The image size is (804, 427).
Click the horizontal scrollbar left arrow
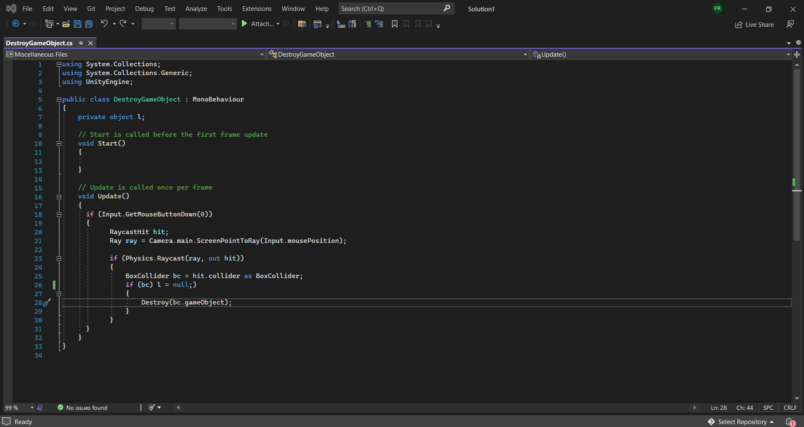(178, 407)
